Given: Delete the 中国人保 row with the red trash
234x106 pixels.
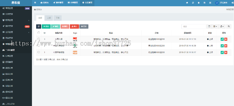Looking at the screenshot, I should [x=226, y=39].
